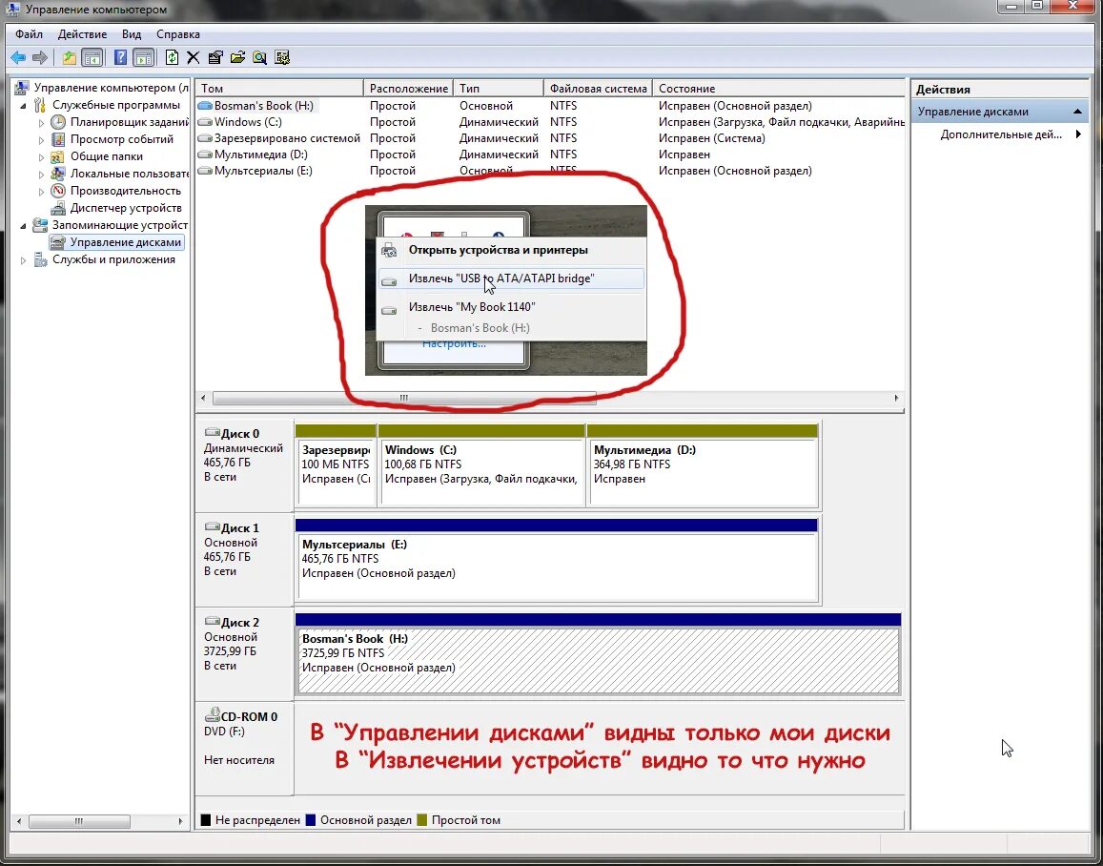The height and width of the screenshot is (866, 1103).
Task: Select Служебные программы label in the tree
Action: coord(116,105)
